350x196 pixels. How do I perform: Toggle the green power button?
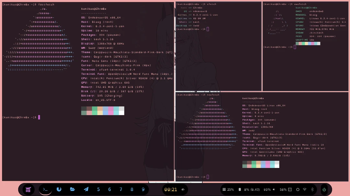coord(324,190)
